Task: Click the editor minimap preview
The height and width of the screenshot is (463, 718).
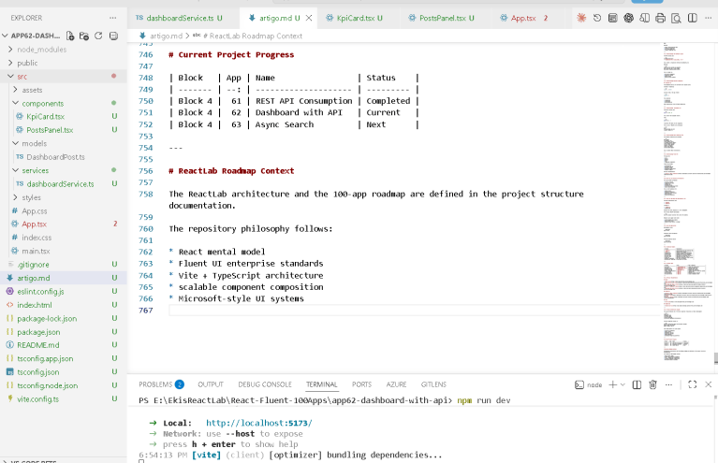Action: (687, 204)
